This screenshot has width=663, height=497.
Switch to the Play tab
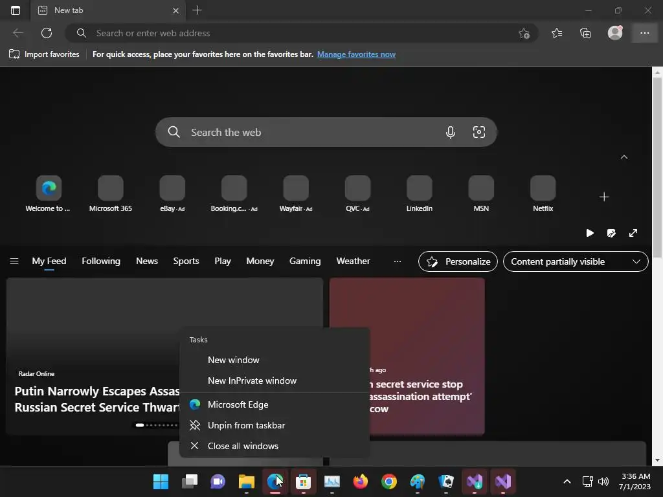pos(223,261)
